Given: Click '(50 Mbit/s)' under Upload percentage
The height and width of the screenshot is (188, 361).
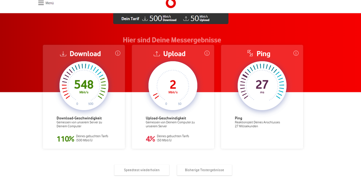Looking at the screenshot, I should point(164,140).
